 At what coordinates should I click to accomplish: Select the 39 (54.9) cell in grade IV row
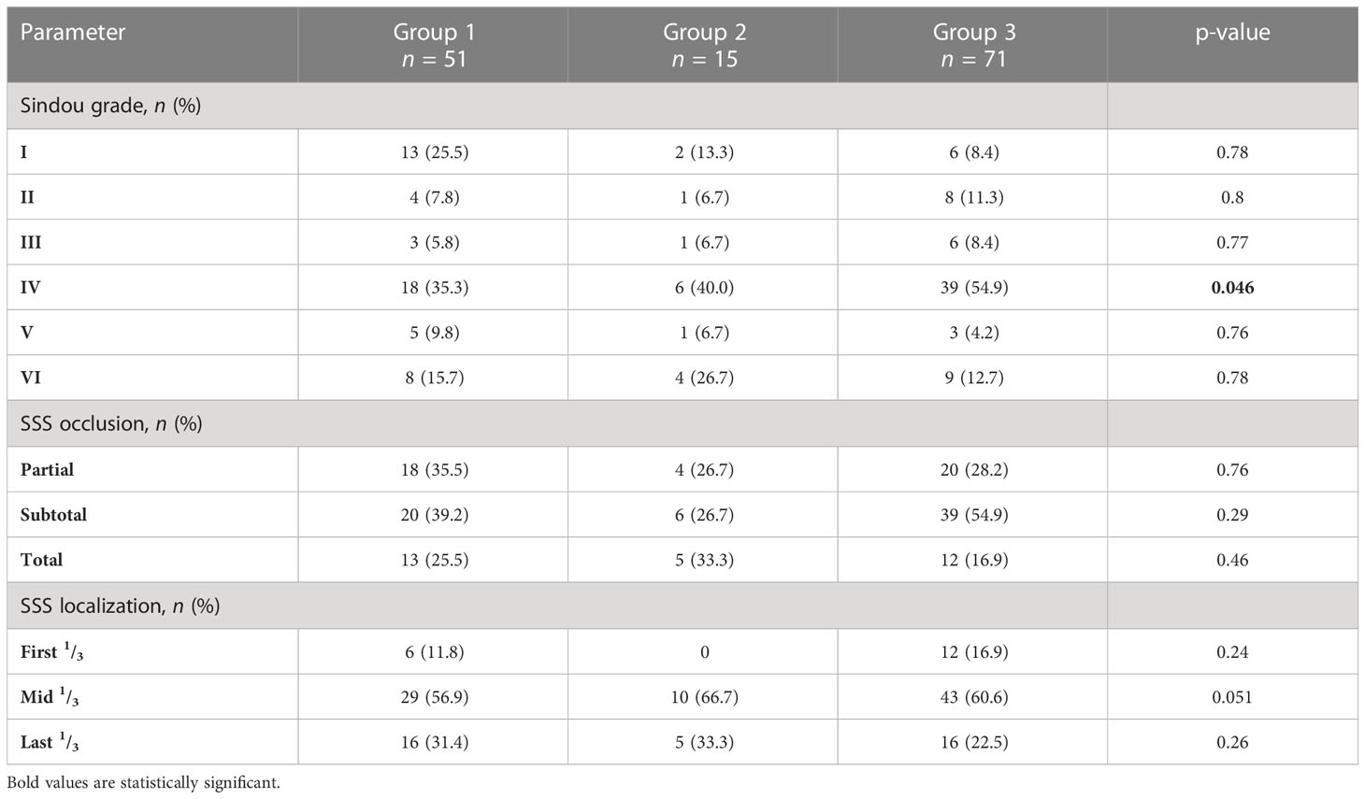tap(973, 288)
